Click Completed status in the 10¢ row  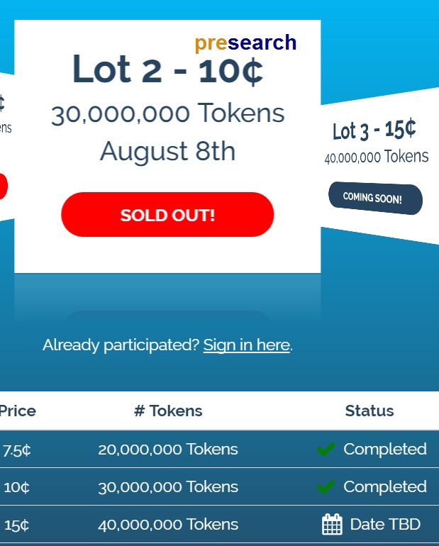(x=385, y=486)
